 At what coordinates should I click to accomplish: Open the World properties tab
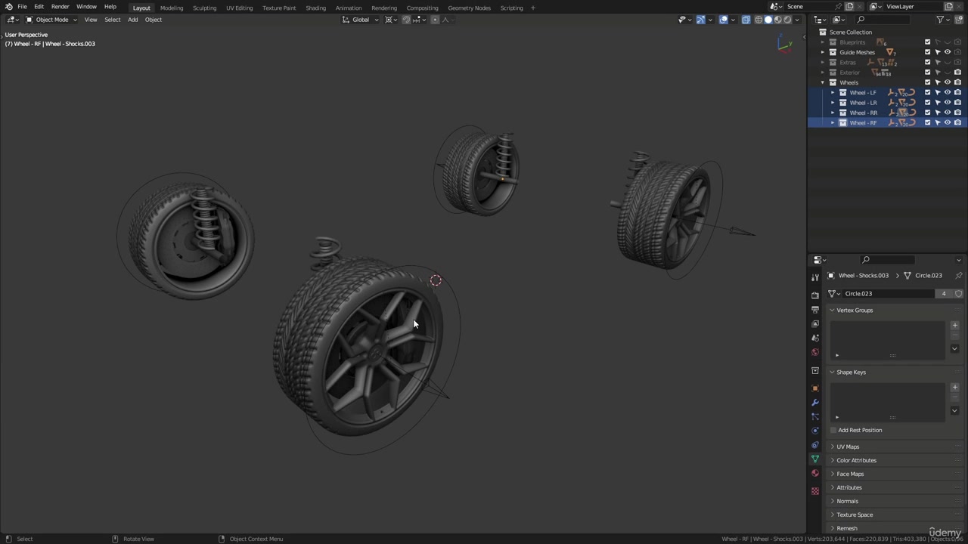click(815, 352)
